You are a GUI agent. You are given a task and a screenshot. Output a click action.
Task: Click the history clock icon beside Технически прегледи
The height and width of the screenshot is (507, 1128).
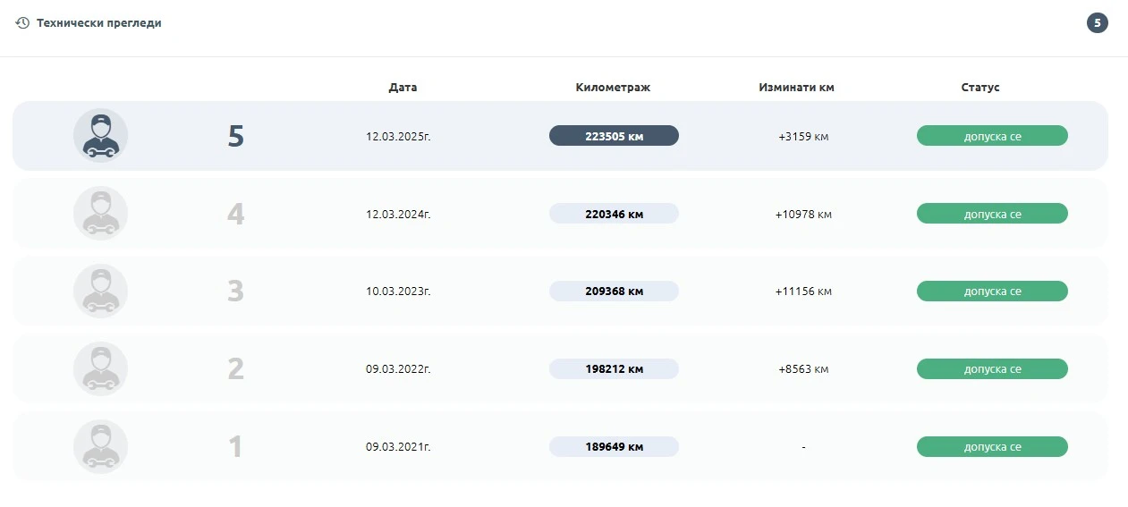(22, 23)
